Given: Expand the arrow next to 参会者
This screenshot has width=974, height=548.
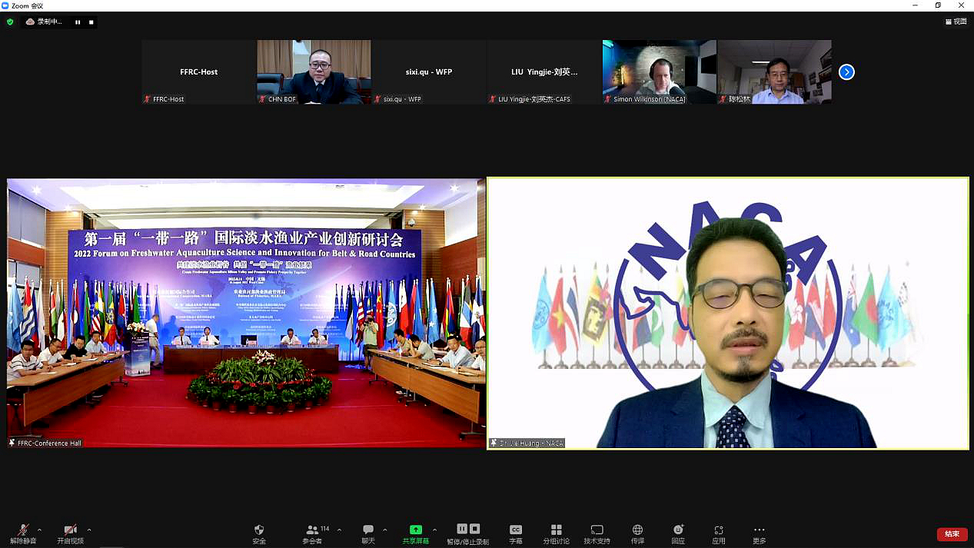Looking at the screenshot, I should tap(339, 530).
